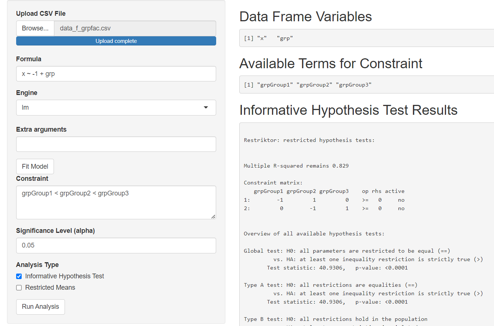
Task: Click the "Constraint matrix:" label
Action: 273,183
